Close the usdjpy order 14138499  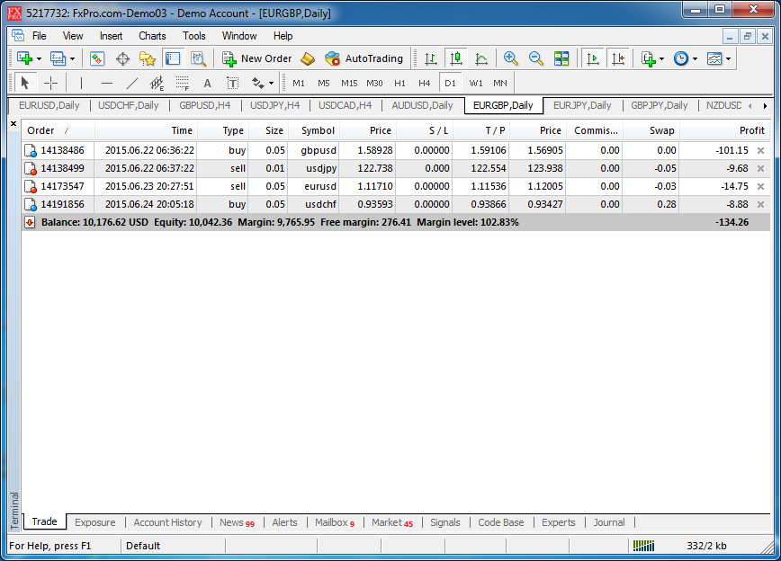[760, 168]
